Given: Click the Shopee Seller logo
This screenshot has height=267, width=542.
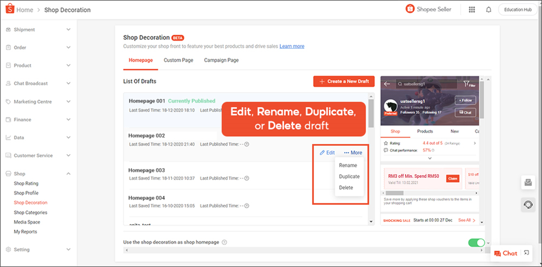Looking at the screenshot, I should point(428,10).
